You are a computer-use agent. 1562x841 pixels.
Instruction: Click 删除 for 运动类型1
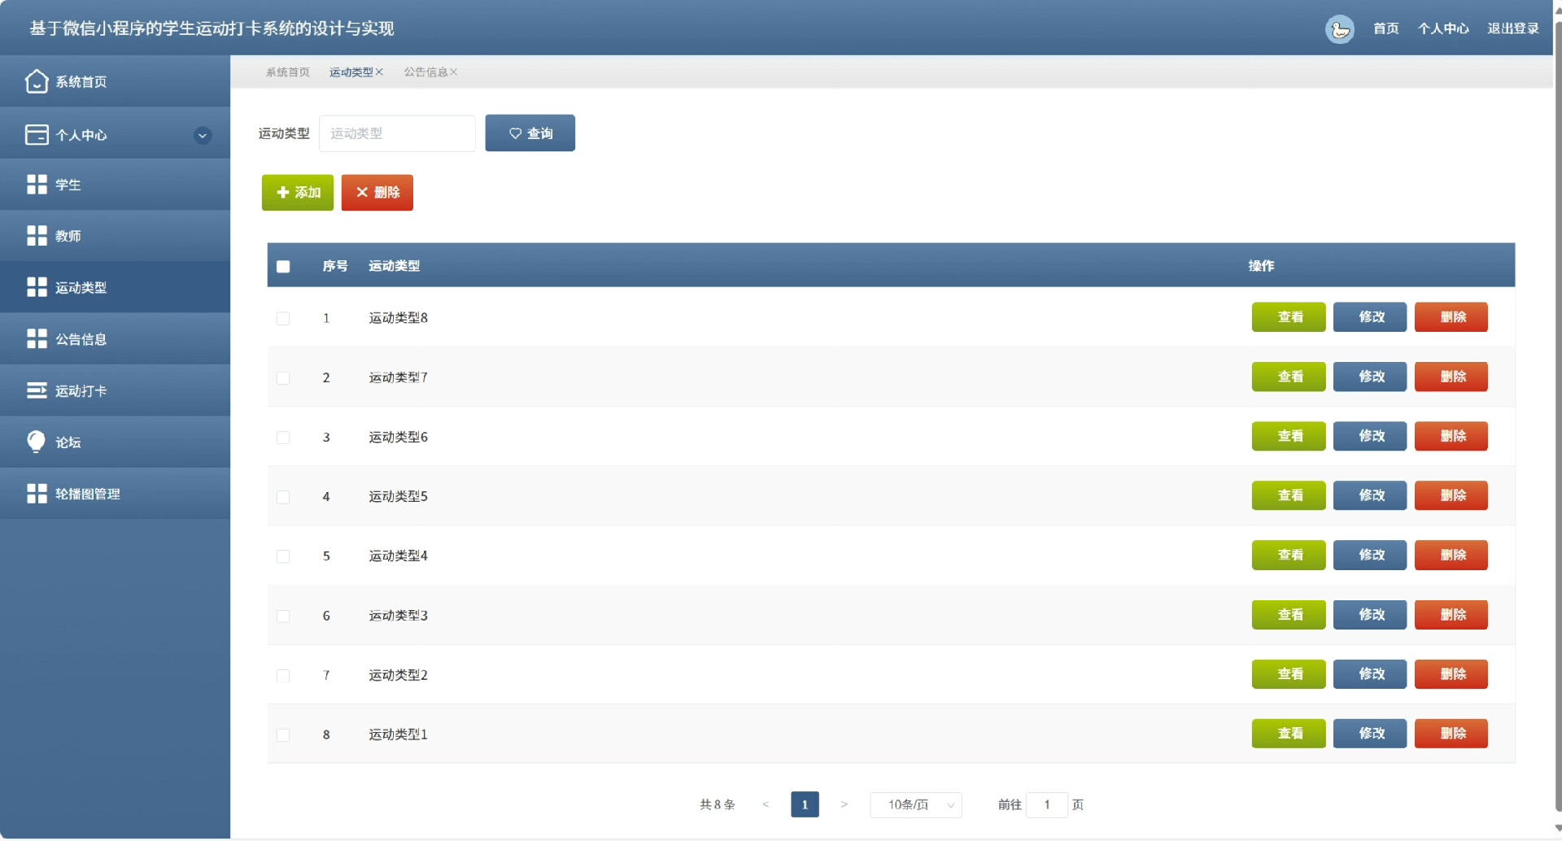click(x=1451, y=734)
